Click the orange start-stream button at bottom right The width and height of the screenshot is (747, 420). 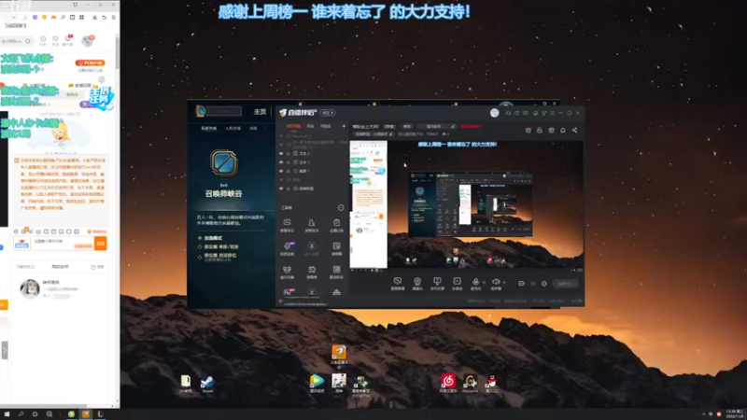coord(566,284)
